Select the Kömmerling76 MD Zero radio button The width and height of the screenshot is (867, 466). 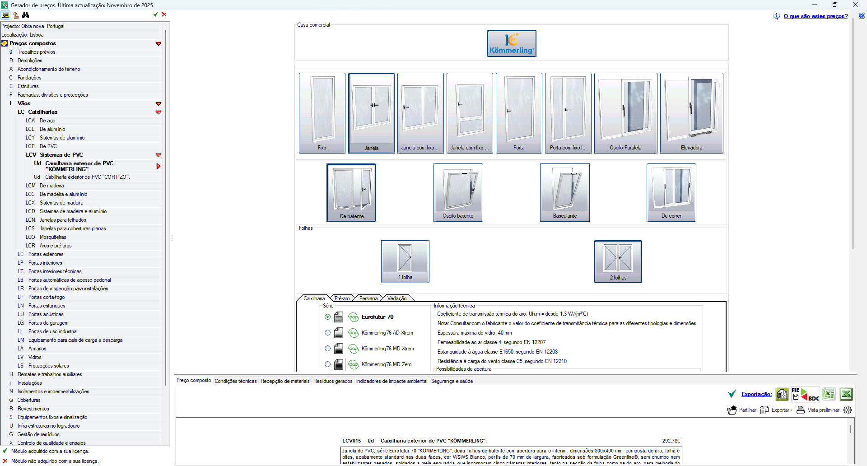point(328,364)
